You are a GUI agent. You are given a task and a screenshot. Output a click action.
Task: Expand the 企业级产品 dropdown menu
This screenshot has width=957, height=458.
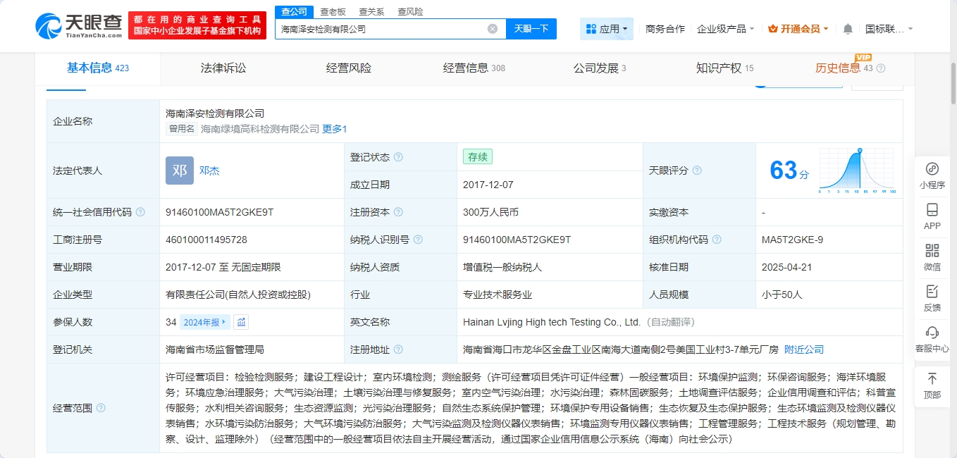coord(725,29)
